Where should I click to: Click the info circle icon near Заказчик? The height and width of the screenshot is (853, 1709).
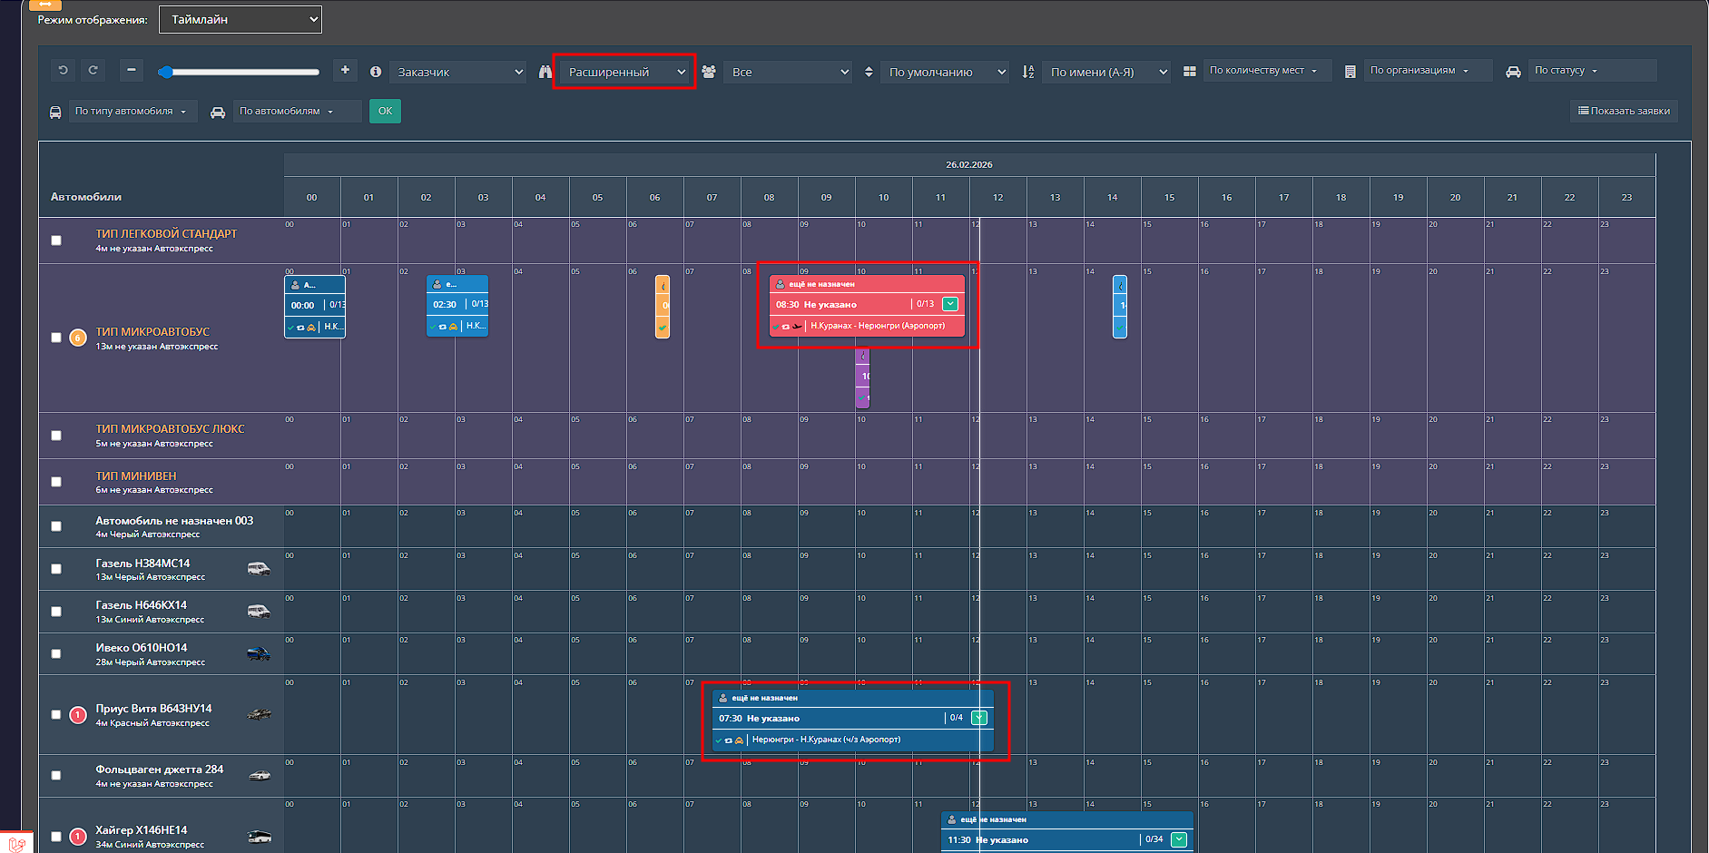click(x=376, y=72)
